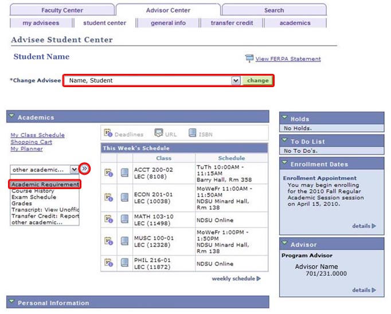Click arrow icon beside Advisor details

coord(374,290)
